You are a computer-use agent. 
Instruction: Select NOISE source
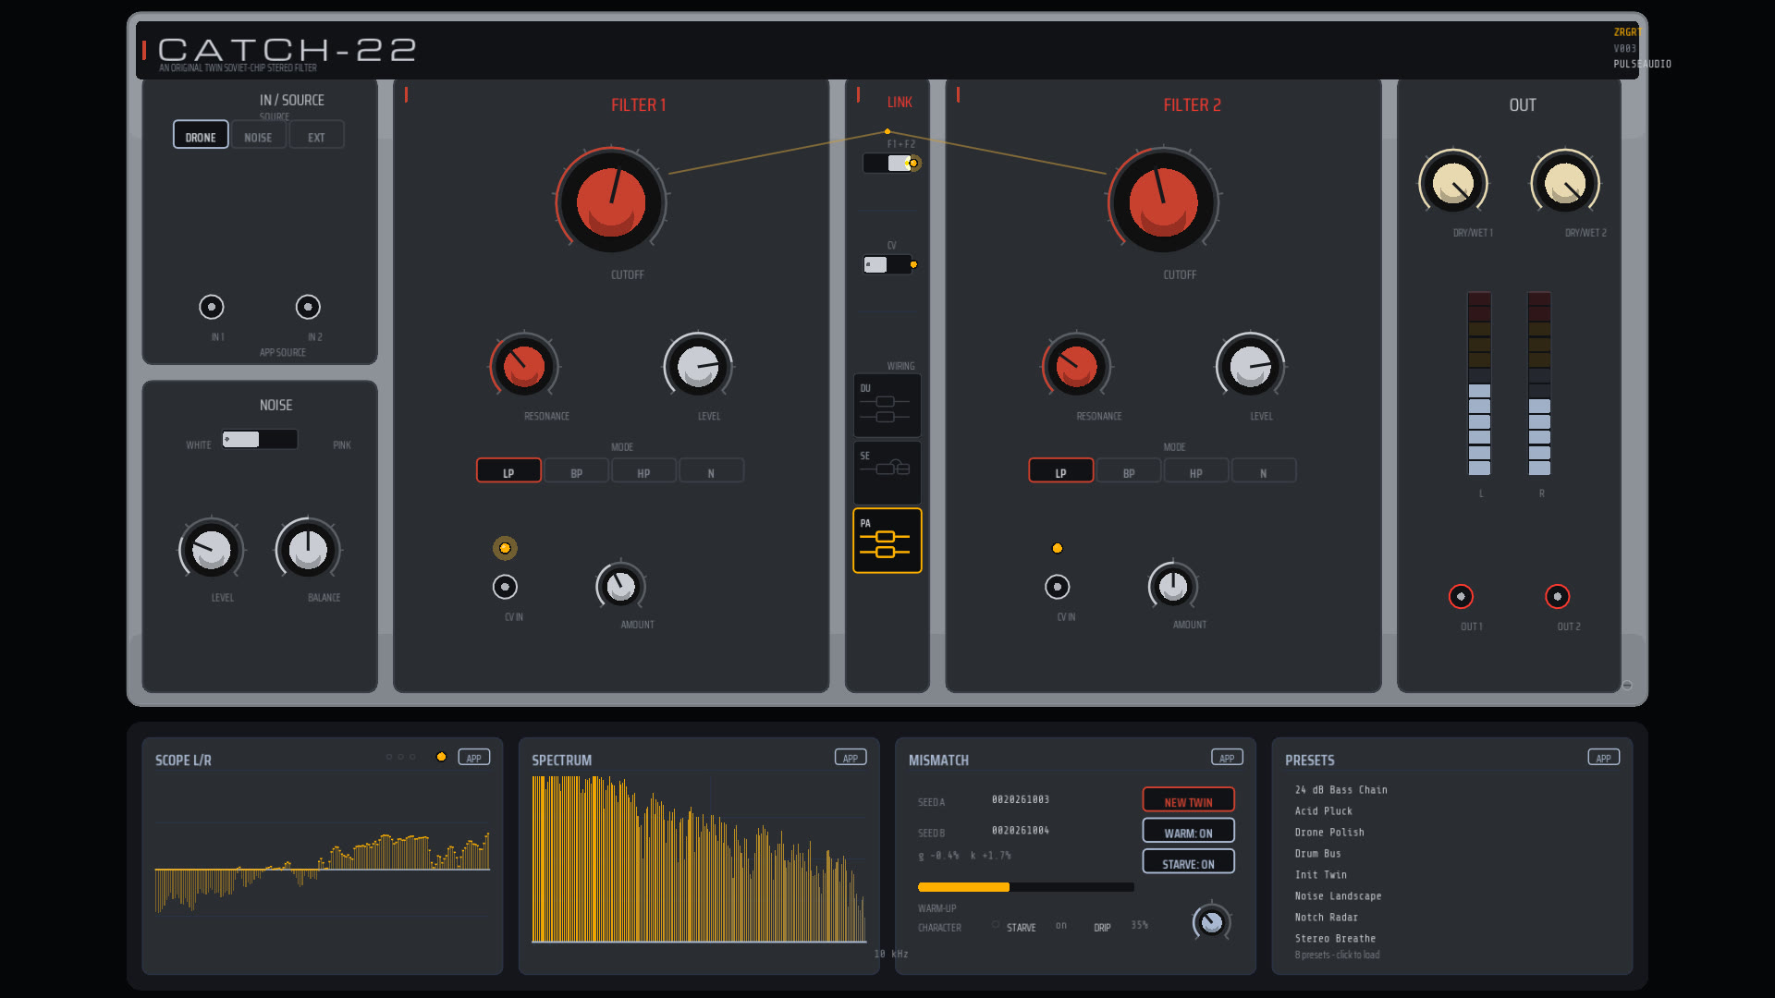(x=258, y=135)
